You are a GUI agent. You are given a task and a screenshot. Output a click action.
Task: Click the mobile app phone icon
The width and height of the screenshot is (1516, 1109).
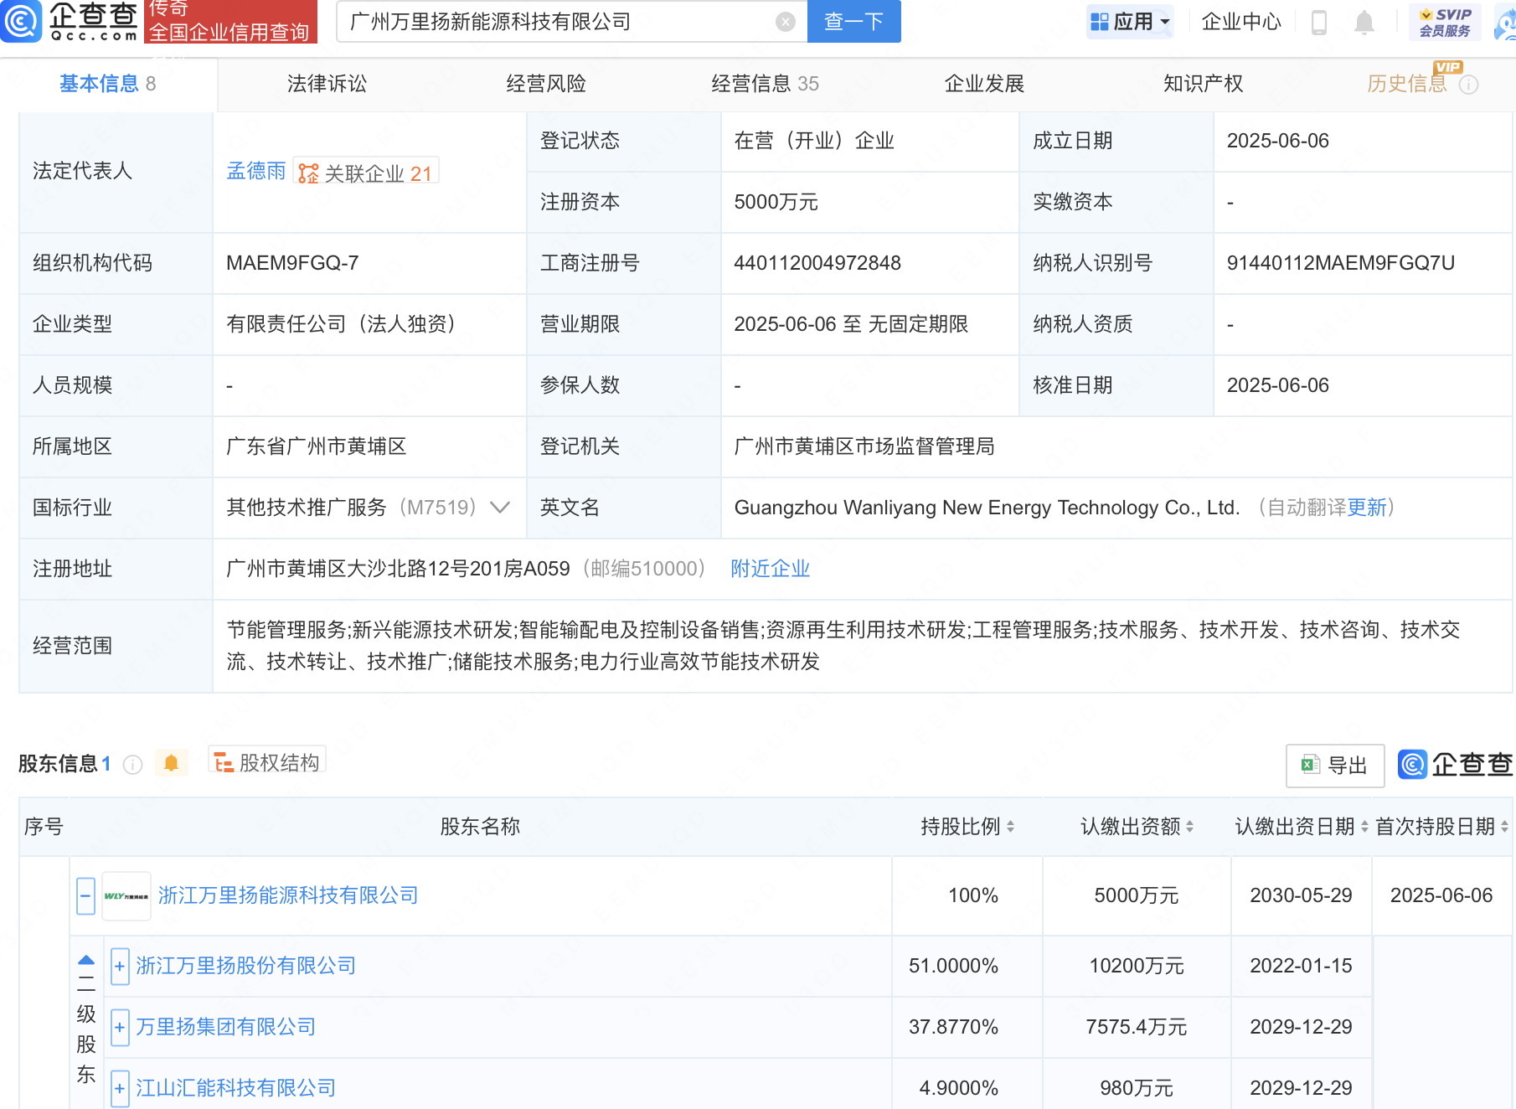point(1319,23)
